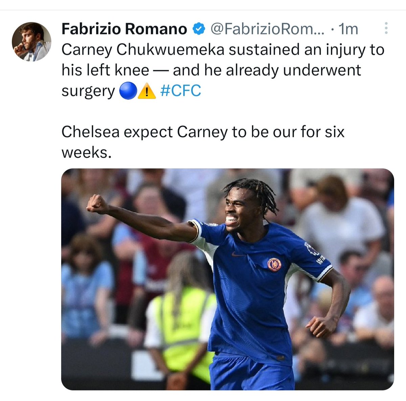This screenshot has width=406, height=401.
Task: Click the player's raised fist in photo
Action: pyautogui.click(x=98, y=204)
